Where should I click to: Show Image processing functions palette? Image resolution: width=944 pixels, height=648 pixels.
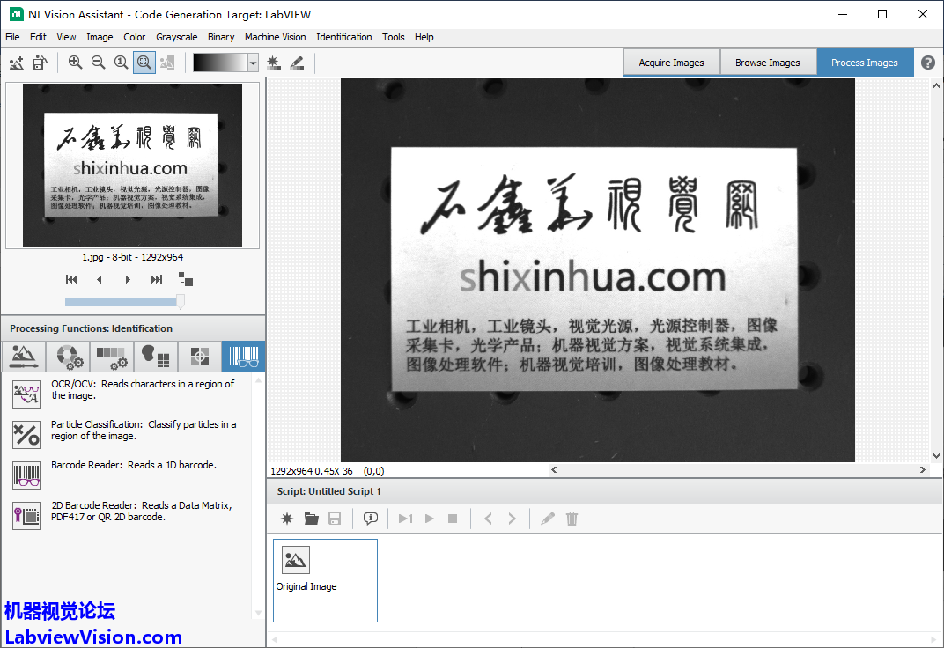click(x=23, y=356)
